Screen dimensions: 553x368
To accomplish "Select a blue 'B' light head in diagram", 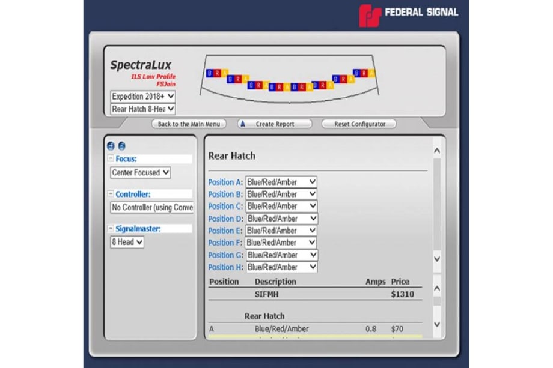I will pyautogui.click(x=209, y=73).
